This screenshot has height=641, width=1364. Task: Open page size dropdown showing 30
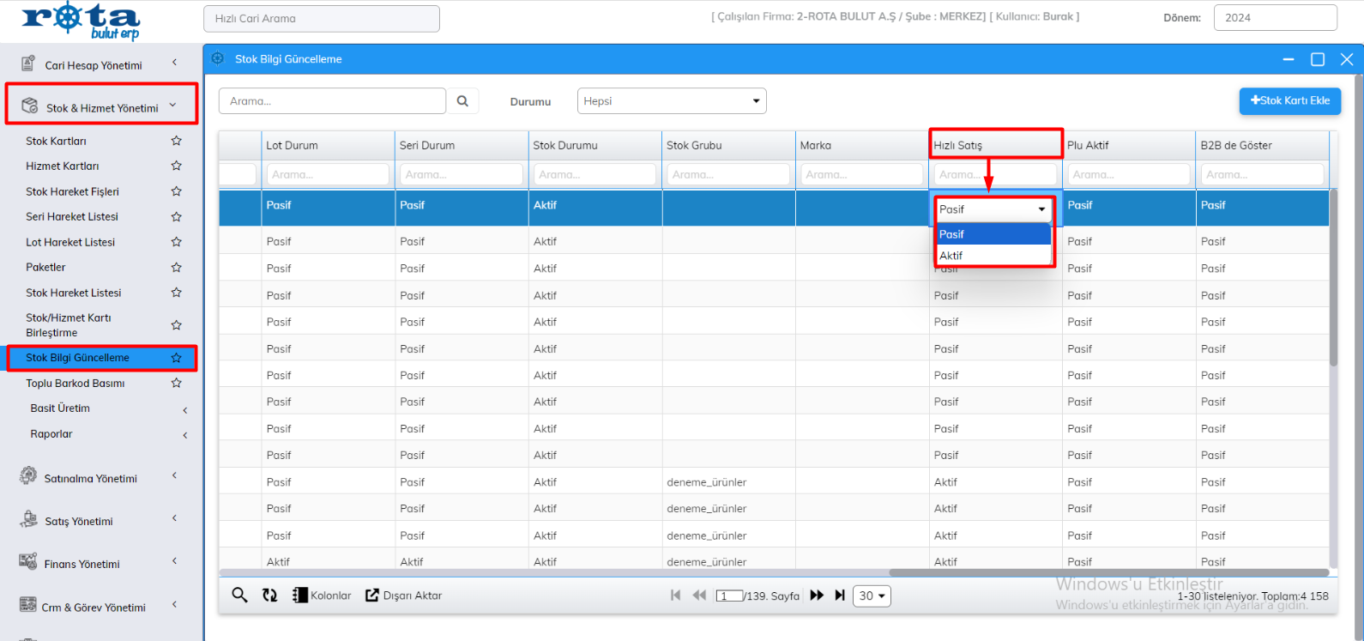point(872,596)
